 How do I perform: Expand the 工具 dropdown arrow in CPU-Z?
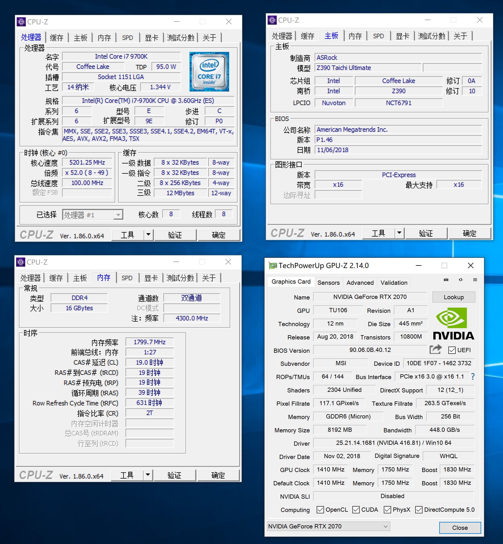pos(148,235)
